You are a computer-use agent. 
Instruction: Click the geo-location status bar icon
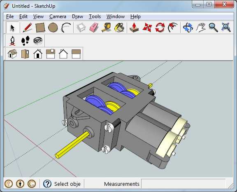point(9,184)
